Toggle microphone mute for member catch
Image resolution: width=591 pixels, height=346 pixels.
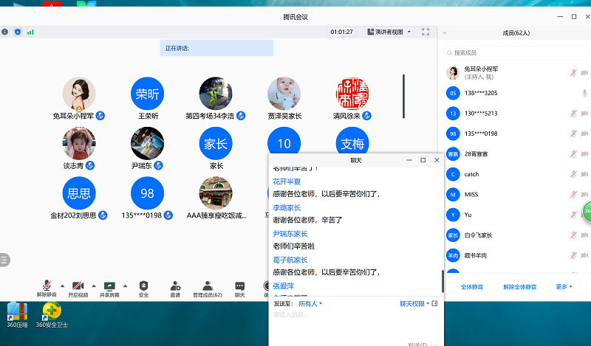[573, 174]
